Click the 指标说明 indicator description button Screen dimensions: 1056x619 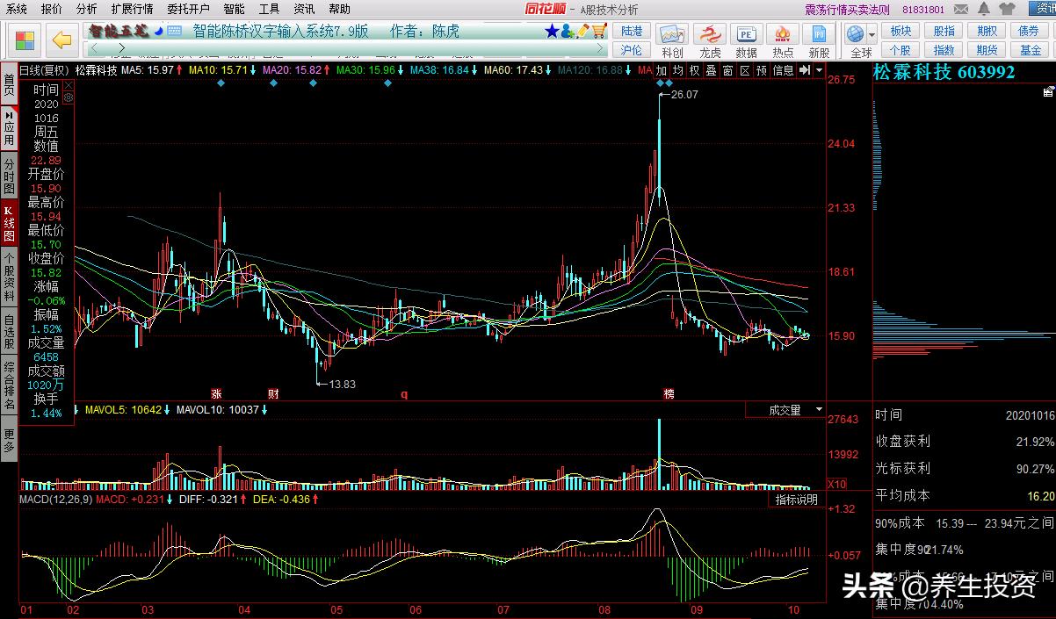point(796,500)
